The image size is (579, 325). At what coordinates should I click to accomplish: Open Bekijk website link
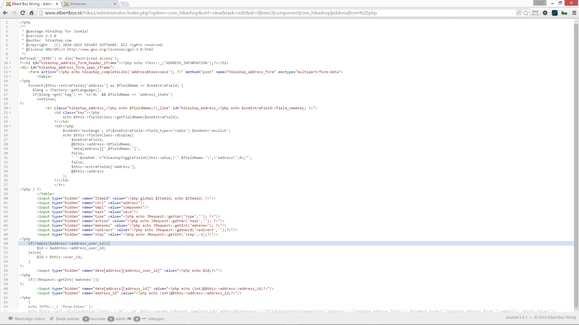(67, 319)
